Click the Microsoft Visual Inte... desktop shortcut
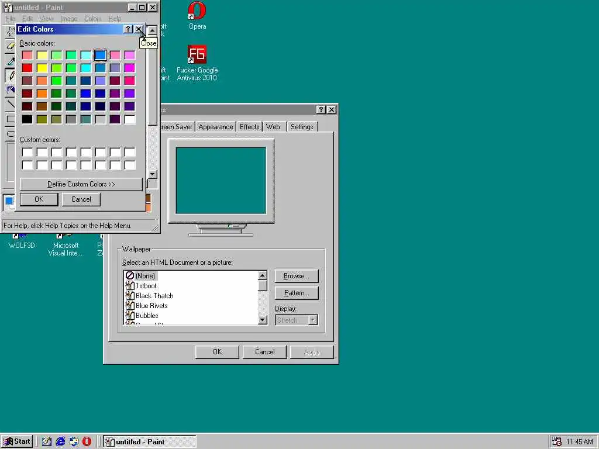The width and height of the screenshot is (599, 449). pyautogui.click(x=66, y=245)
